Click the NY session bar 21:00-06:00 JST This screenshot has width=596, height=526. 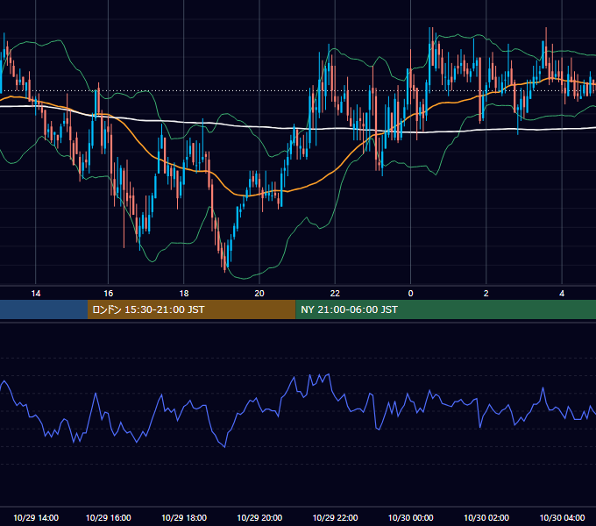tap(446, 309)
